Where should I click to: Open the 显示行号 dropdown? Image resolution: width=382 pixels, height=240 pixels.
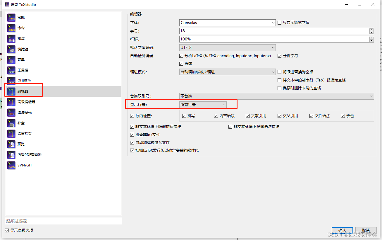pos(203,105)
